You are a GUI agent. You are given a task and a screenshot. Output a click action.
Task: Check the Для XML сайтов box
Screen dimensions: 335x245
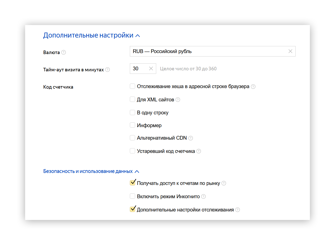click(132, 99)
